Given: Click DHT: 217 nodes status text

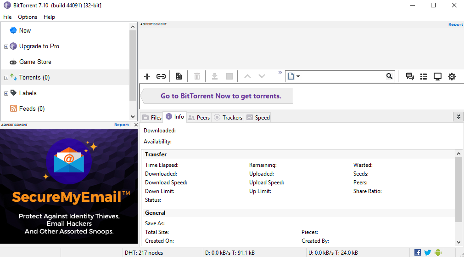Looking at the screenshot, I should (x=144, y=253).
